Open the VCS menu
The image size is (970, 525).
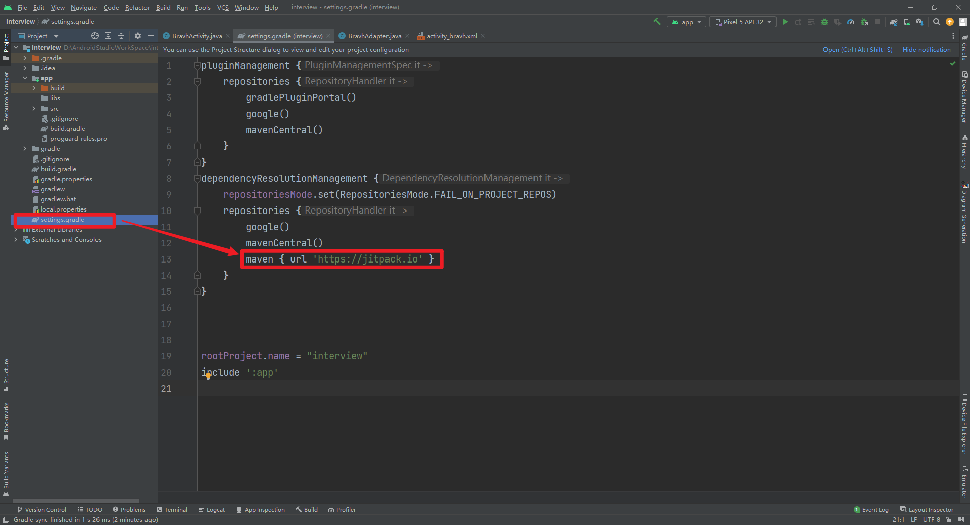coord(223,7)
